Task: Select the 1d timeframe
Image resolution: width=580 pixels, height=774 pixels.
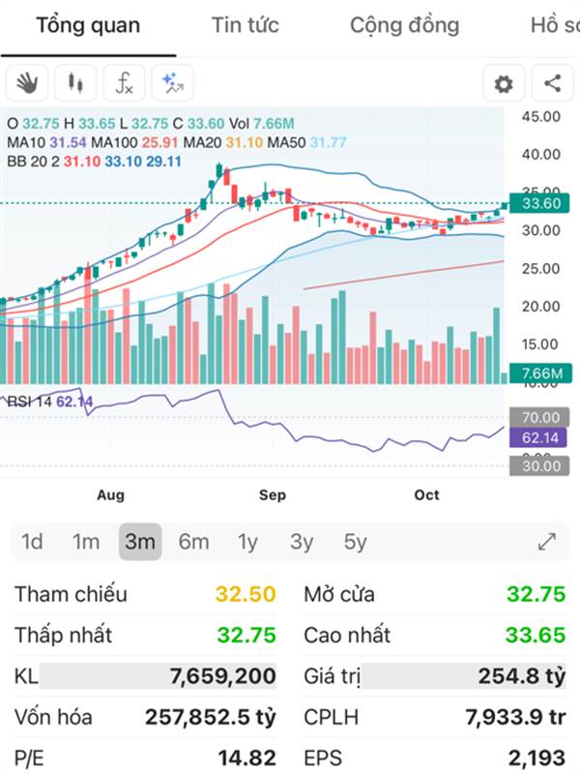Action: coord(32,542)
